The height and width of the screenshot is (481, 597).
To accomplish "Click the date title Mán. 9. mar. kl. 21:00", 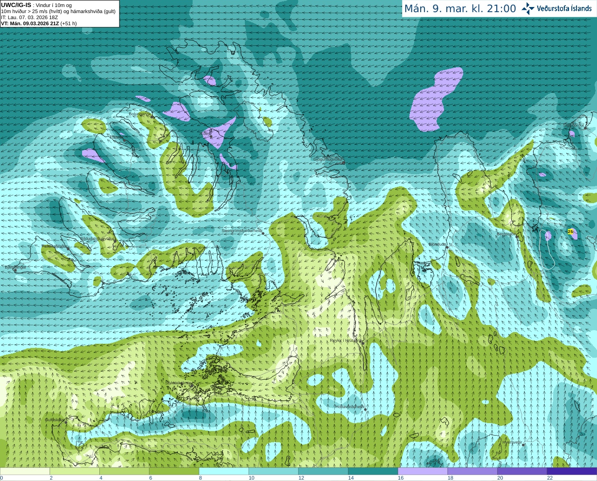I will pos(460,8).
